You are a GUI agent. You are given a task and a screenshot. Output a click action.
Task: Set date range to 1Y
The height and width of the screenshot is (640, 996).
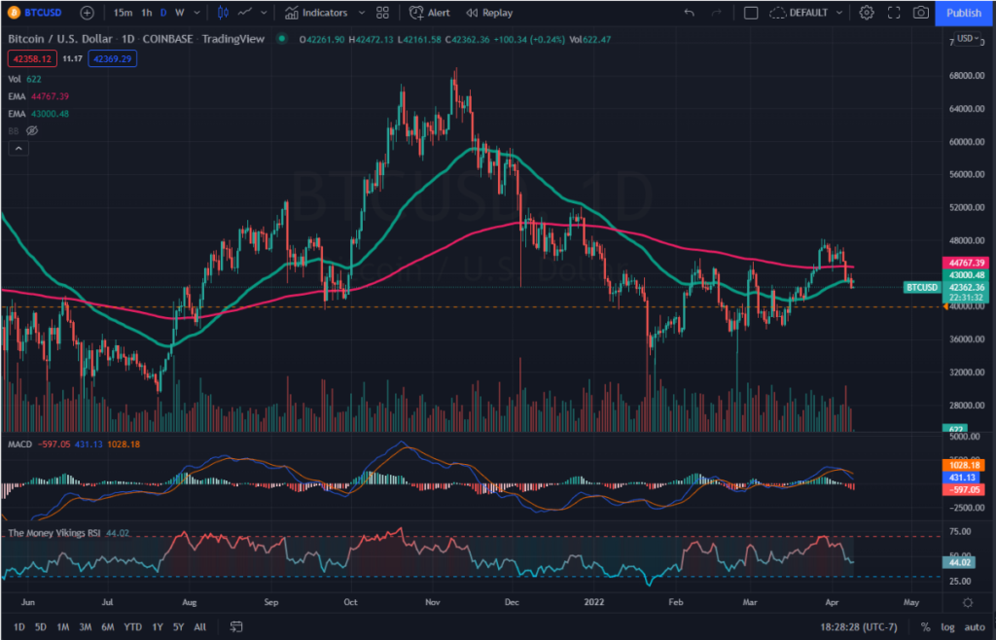coord(158,626)
